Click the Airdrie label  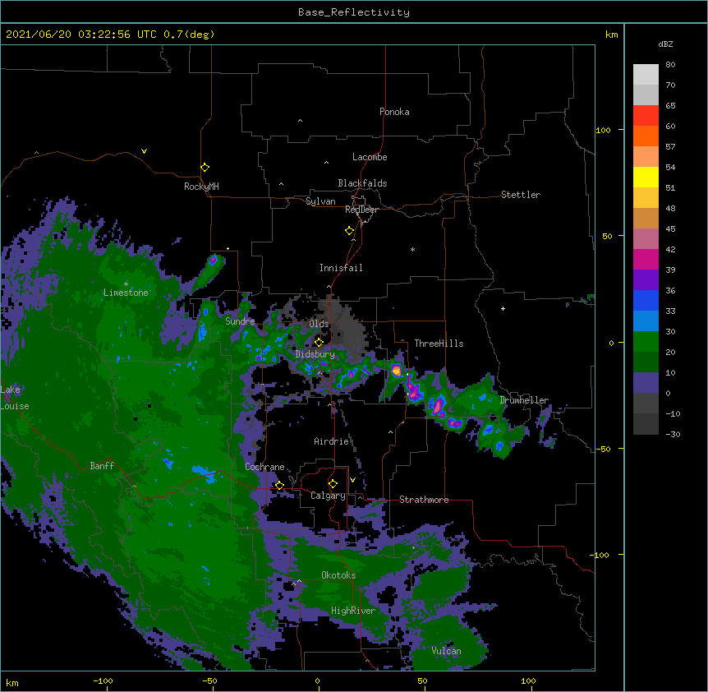[x=332, y=441]
